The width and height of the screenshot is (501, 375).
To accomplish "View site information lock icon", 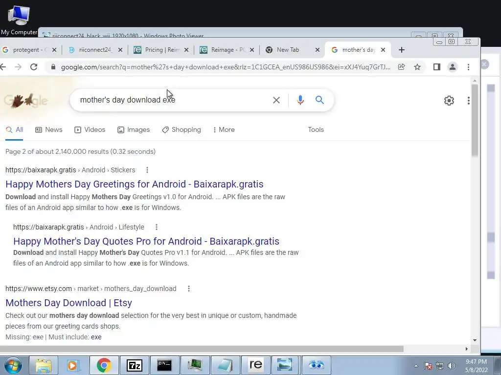I will click(x=53, y=67).
